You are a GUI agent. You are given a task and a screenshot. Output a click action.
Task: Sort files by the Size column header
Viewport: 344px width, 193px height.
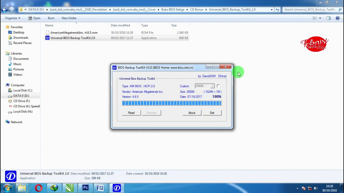174,25
